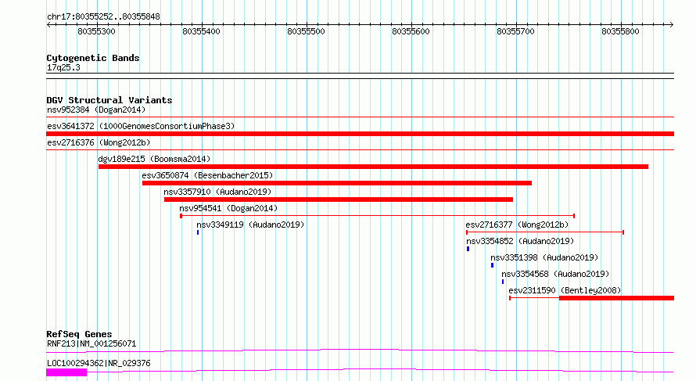696x381 pixels.
Task: Click ruler position 80355500
Action: point(306,31)
